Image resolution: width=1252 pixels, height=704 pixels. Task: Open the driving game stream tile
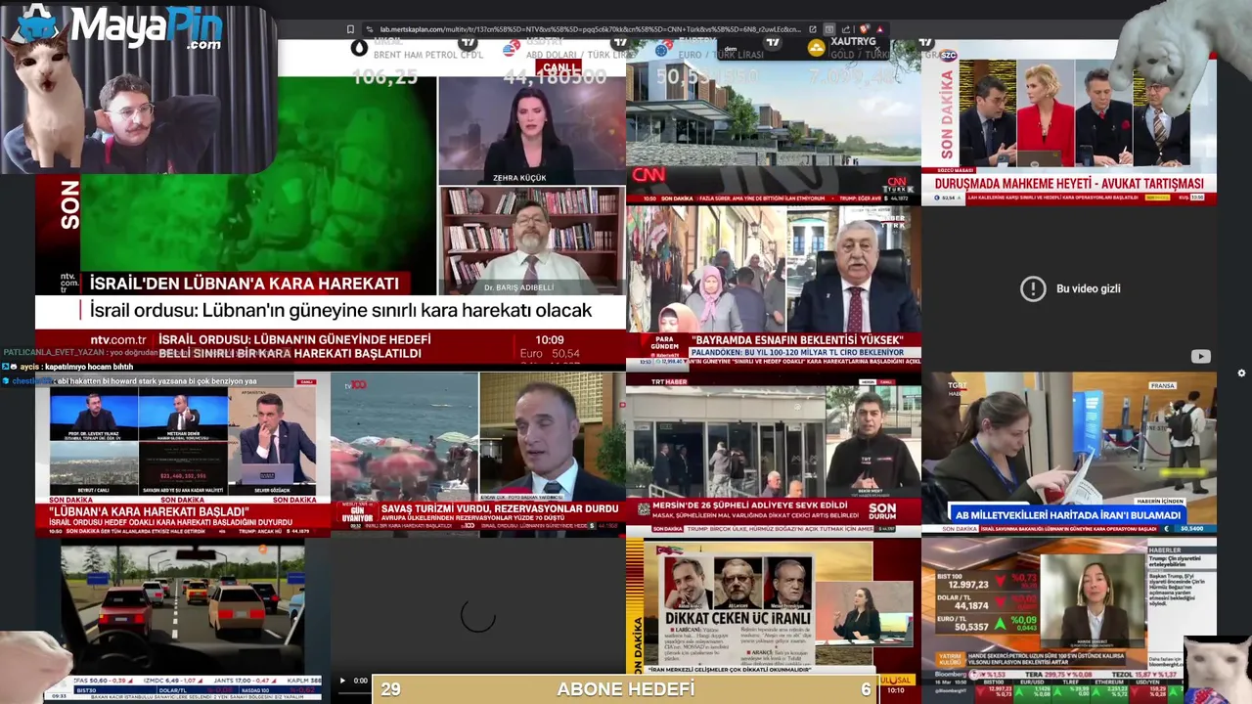183,620
